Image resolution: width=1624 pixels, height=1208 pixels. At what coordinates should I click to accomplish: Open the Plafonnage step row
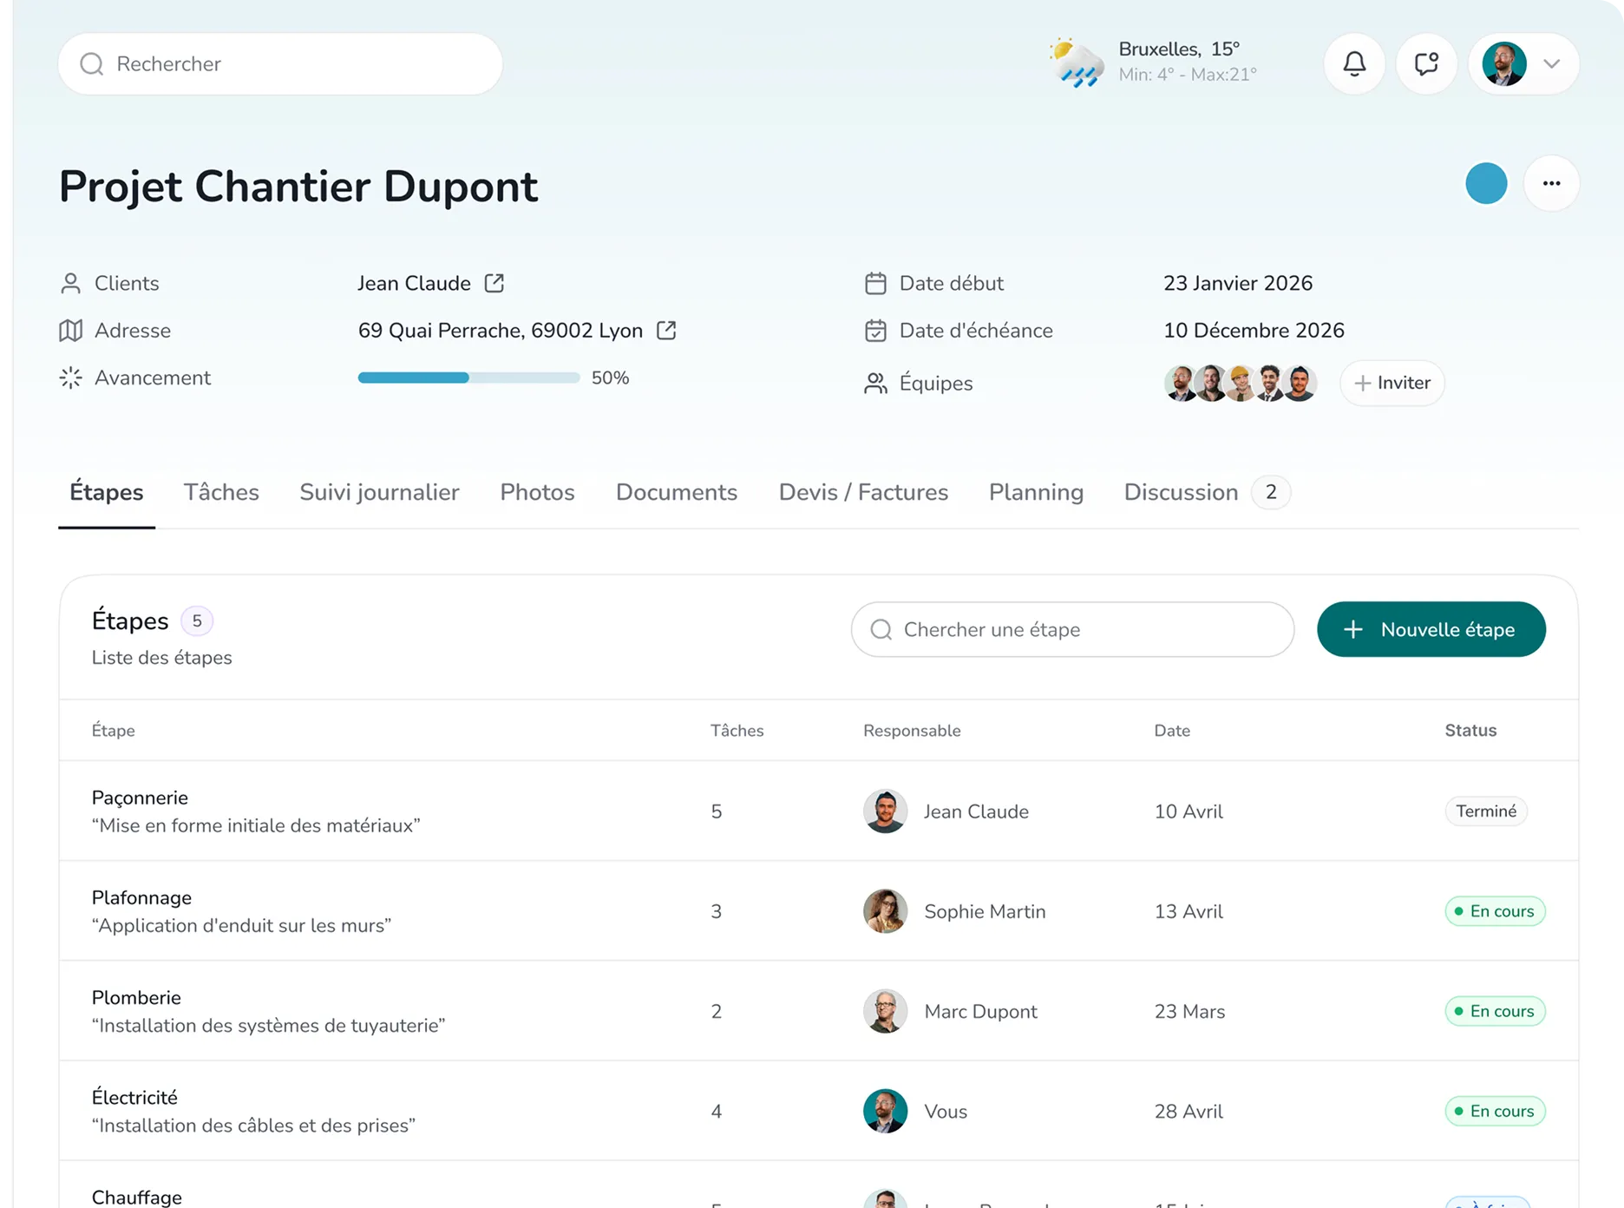coord(819,911)
